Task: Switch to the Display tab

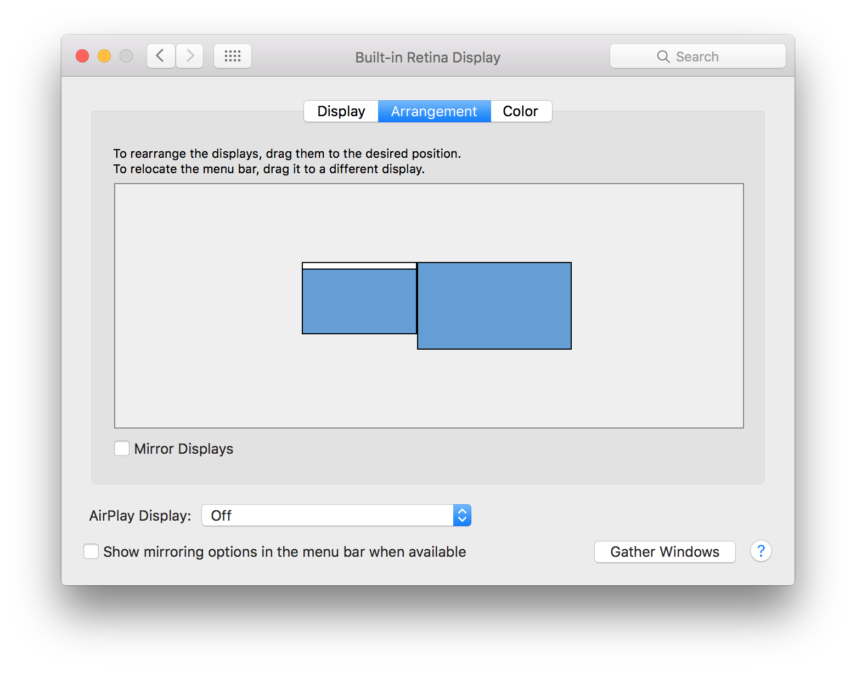Action: point(341,111)
